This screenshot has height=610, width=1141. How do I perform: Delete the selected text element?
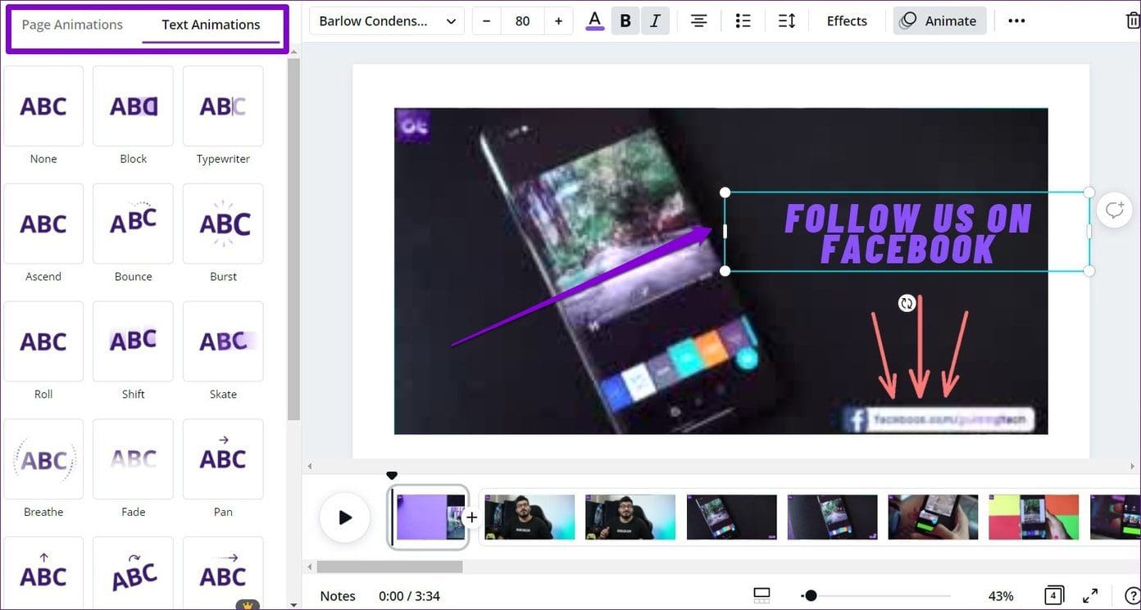[1133, 20]
